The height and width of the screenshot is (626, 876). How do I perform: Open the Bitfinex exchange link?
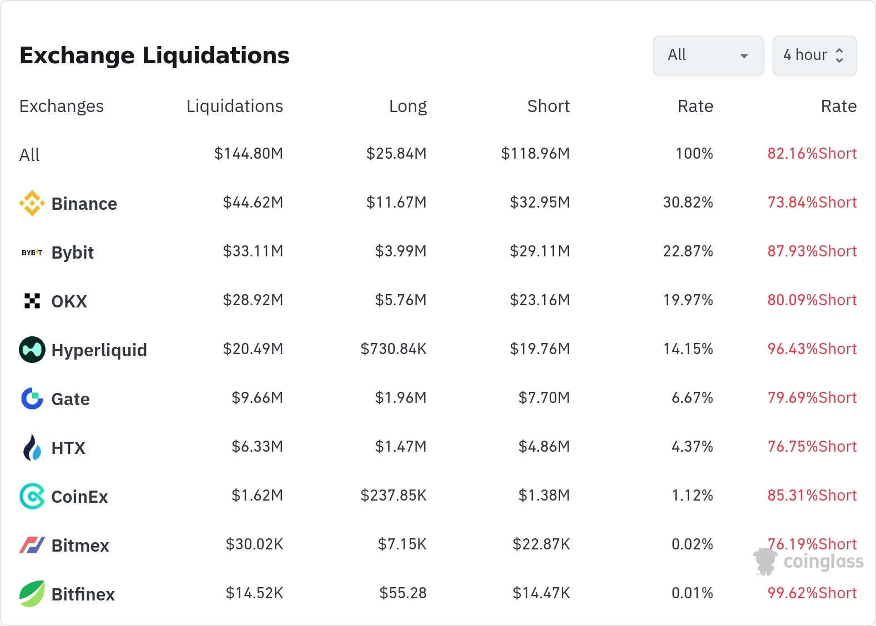tap(83, 594)
